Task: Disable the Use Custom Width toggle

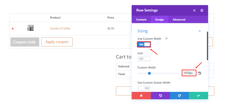Action: coord(144,44)
